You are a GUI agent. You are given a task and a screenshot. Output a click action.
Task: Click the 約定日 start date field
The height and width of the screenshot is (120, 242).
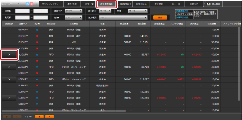[x=22, y=18]
